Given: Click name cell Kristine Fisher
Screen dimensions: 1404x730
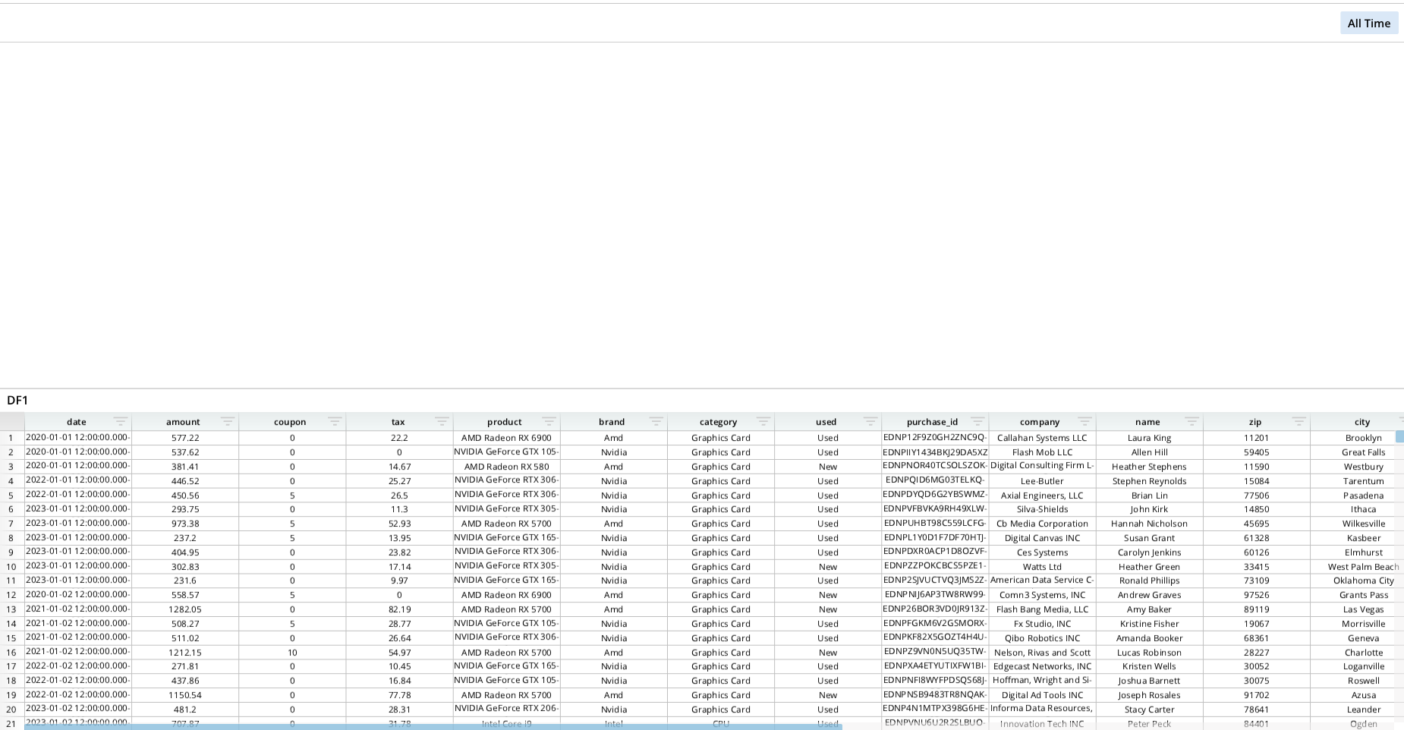Looking at the screenshot, I should 1149,624.
